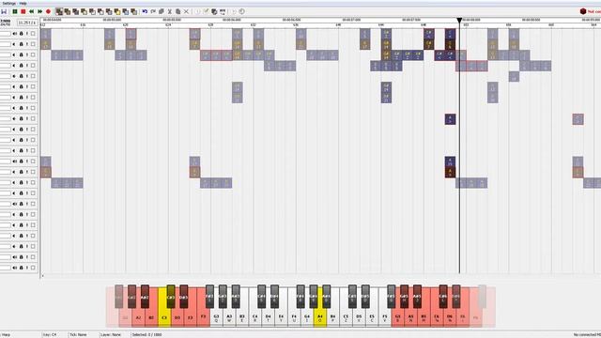Lock the first layer
This screenshot has height=338, width=601.
pos(21,34)
